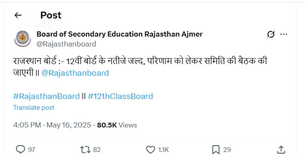The image size is (306, 158).
Task: Click the 4:05 PM May 16, 2025 timestamp
Action: point(52,125)
